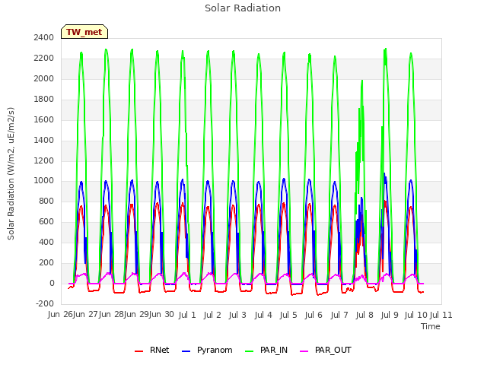Click the 600 y-axis tick label

(46, 221)
